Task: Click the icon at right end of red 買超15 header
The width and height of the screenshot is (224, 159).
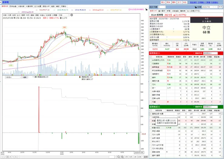Action: click(x=219, y=53)
